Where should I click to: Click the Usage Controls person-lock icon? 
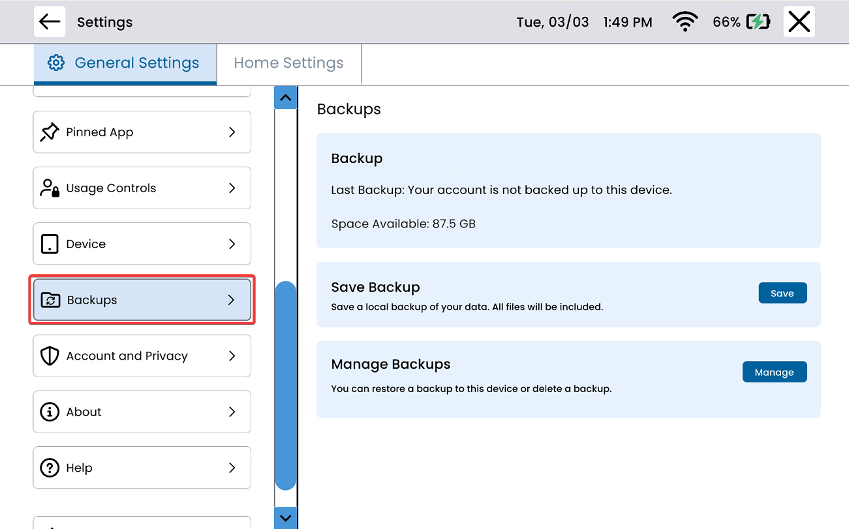click(50, 188)
